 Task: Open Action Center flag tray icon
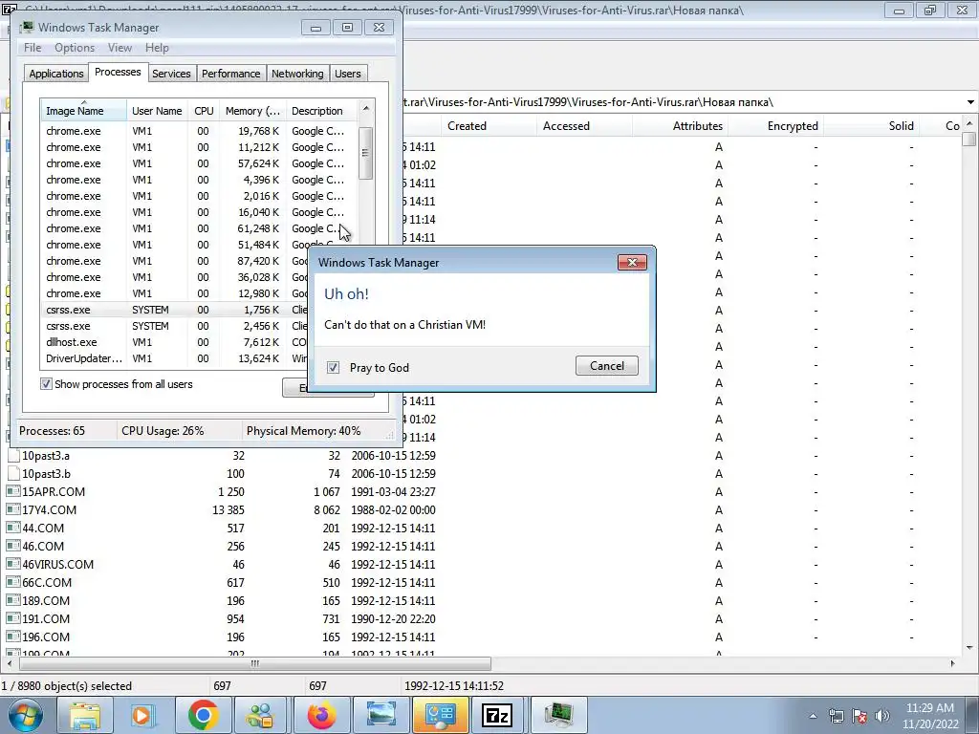[859, 716]
